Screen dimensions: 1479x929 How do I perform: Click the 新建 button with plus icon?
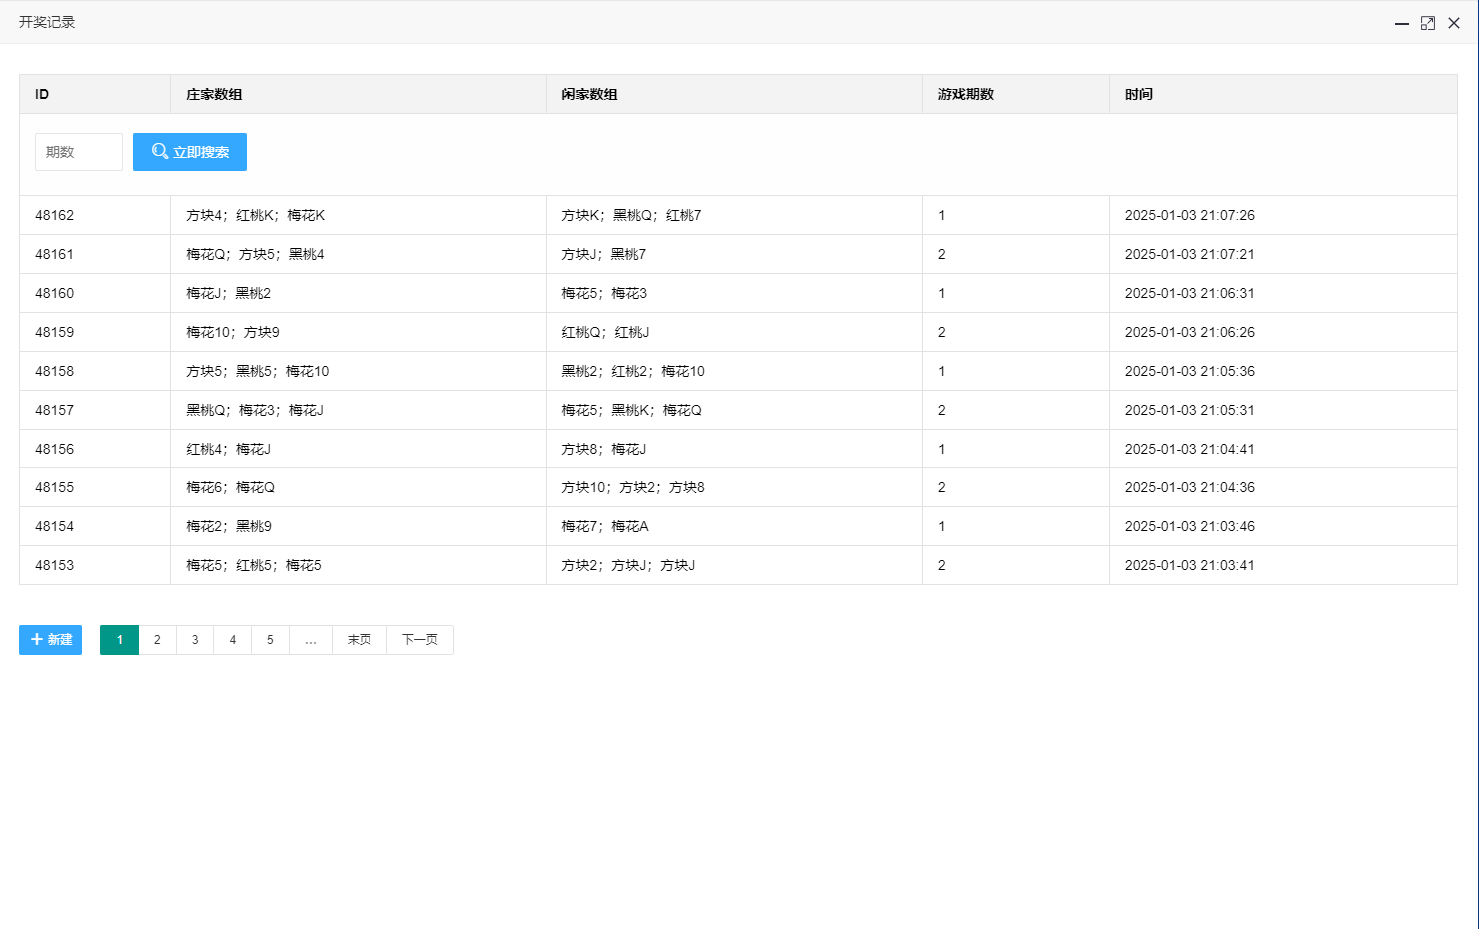51,640
